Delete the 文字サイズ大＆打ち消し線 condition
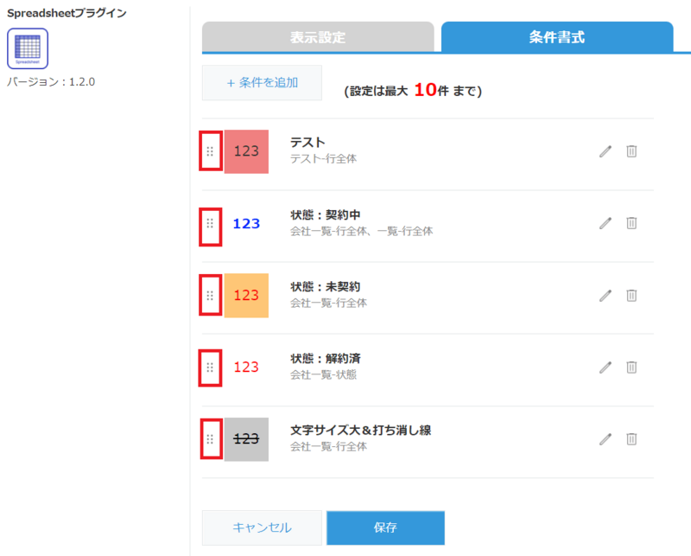691x556 pixels. [631, 438]
